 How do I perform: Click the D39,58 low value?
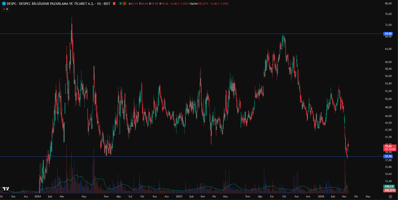(154, 3)
